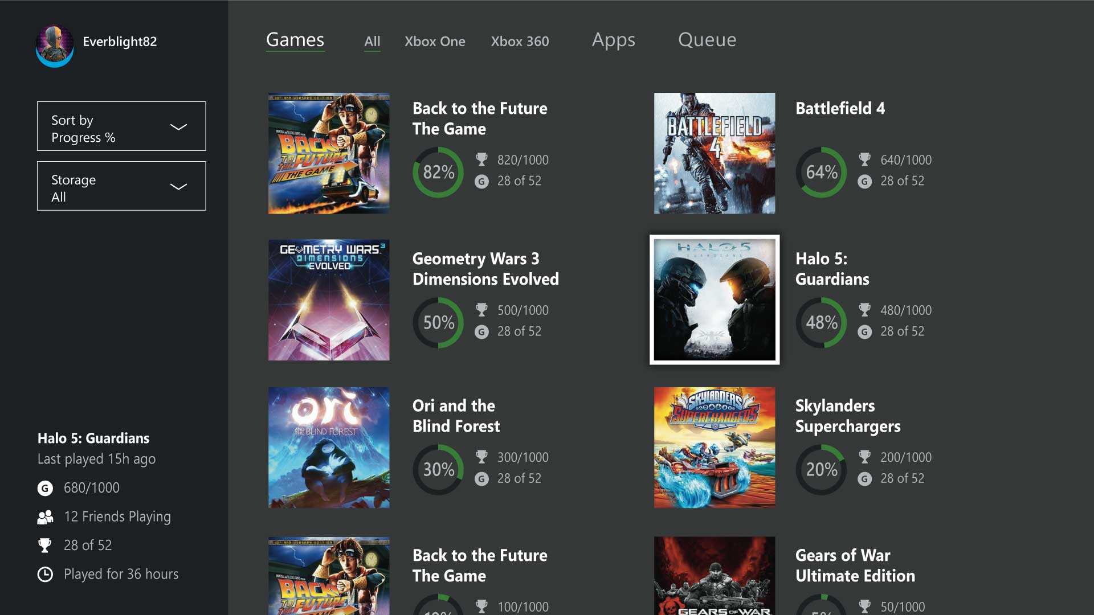Click the '640/1000' score text

click(x=906, y=160)
